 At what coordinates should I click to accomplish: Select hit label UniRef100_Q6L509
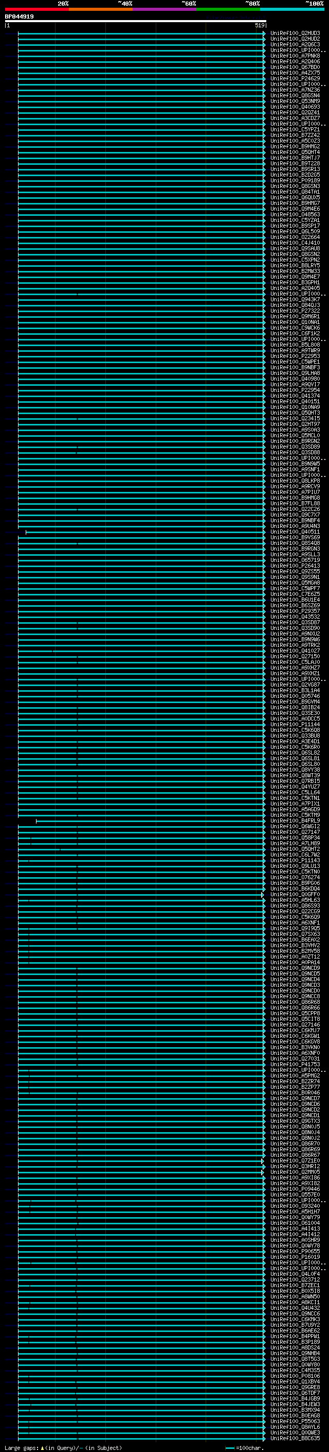tap(295, 231)
